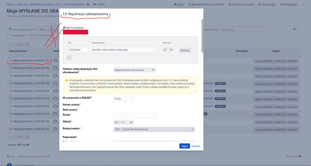This screenshot has width=311, height=166.
Task: Click the empty Kwota input field
Action: (x=135, y=116)
